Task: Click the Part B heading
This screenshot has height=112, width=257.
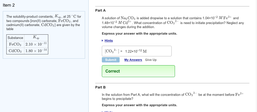Action: [100, 87]
